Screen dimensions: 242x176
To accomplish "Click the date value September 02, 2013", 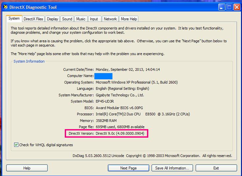I will click(128, 69).
